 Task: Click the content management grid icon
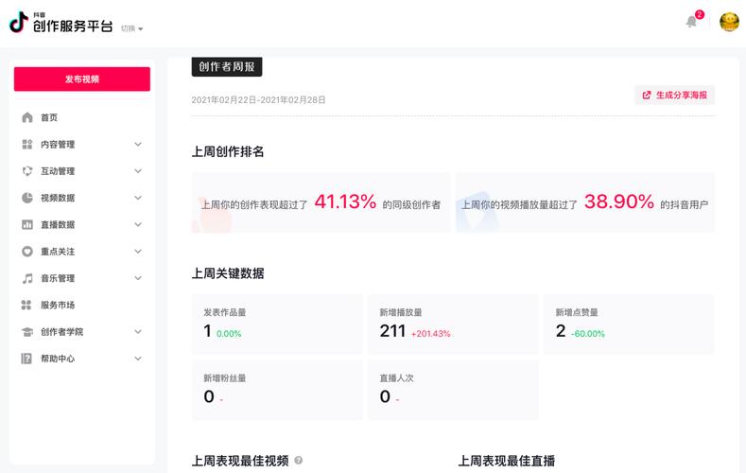[x=27, y=145]
